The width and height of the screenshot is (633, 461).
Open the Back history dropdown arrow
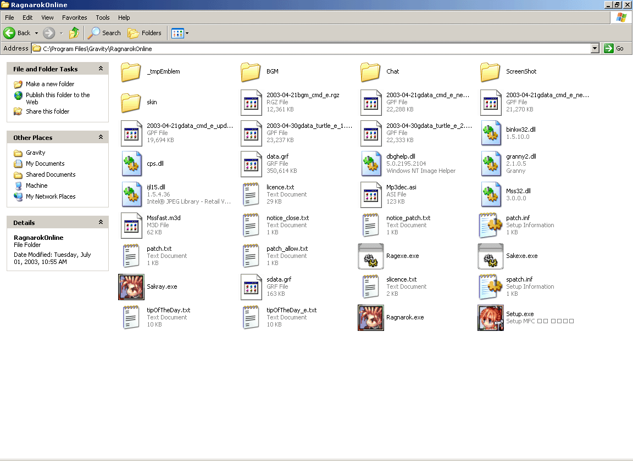[36, 33]
